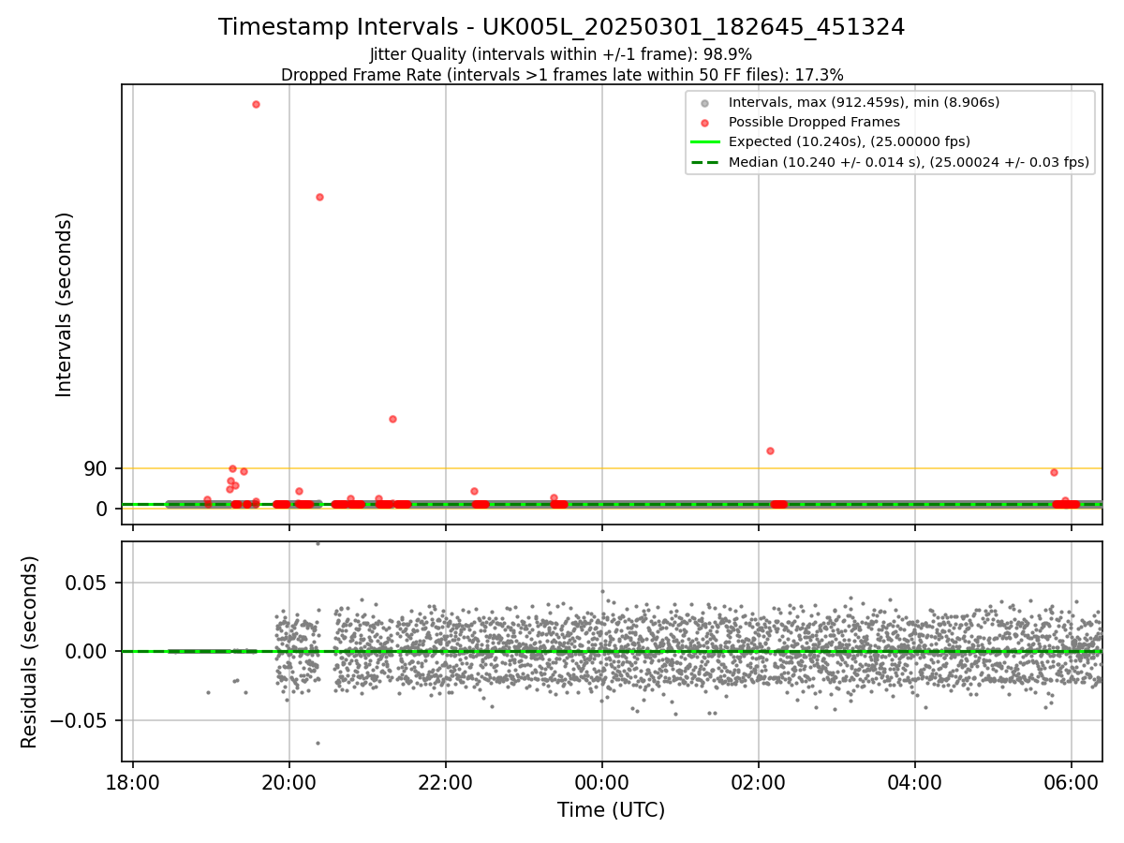The width and height of the screenshot is (1124, 843).
Task: Click the dashed green line sample in the legend
Action: 705,162
